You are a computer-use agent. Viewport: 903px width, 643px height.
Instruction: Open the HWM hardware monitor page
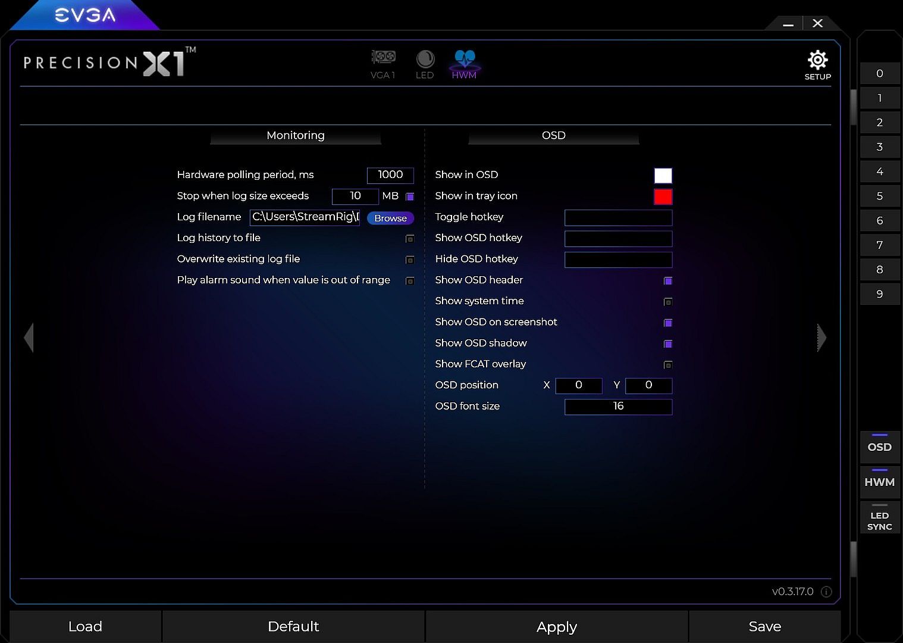(464, 64)
